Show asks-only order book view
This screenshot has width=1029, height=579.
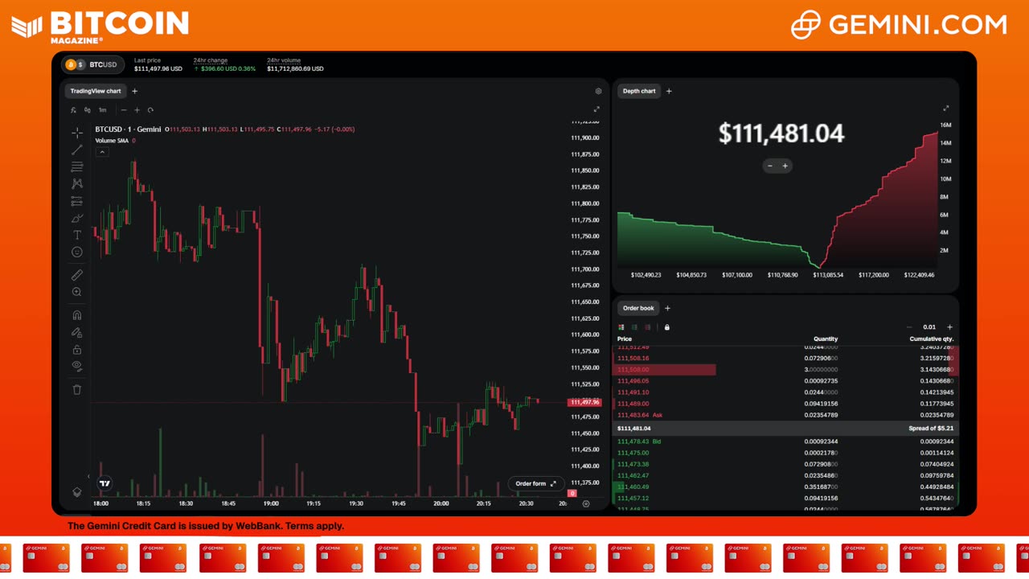point(648,327)
